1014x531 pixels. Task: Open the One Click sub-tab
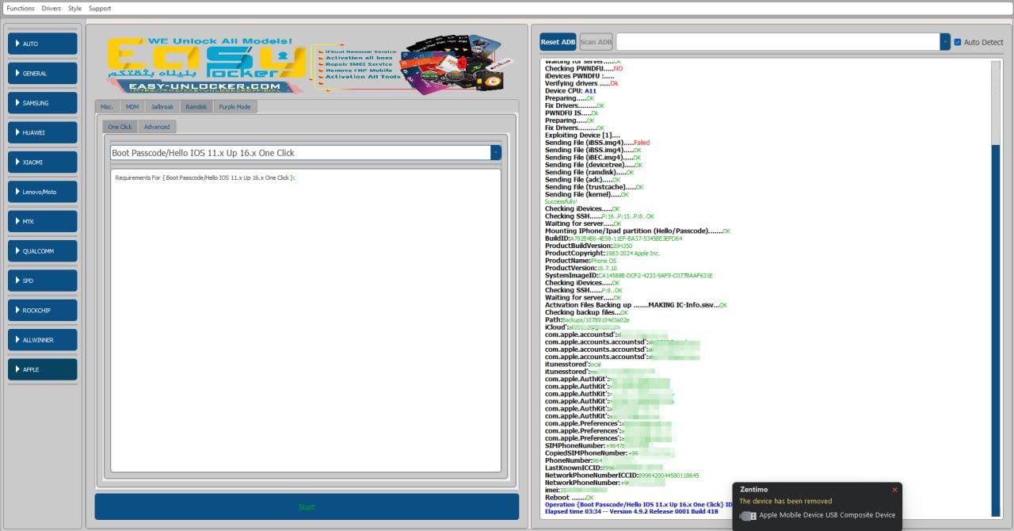point(120,127)
